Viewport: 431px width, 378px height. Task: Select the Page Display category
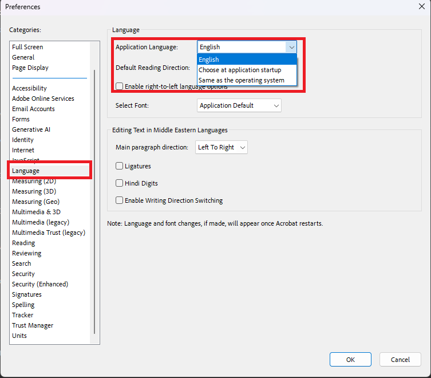click(x=30, y=68)
